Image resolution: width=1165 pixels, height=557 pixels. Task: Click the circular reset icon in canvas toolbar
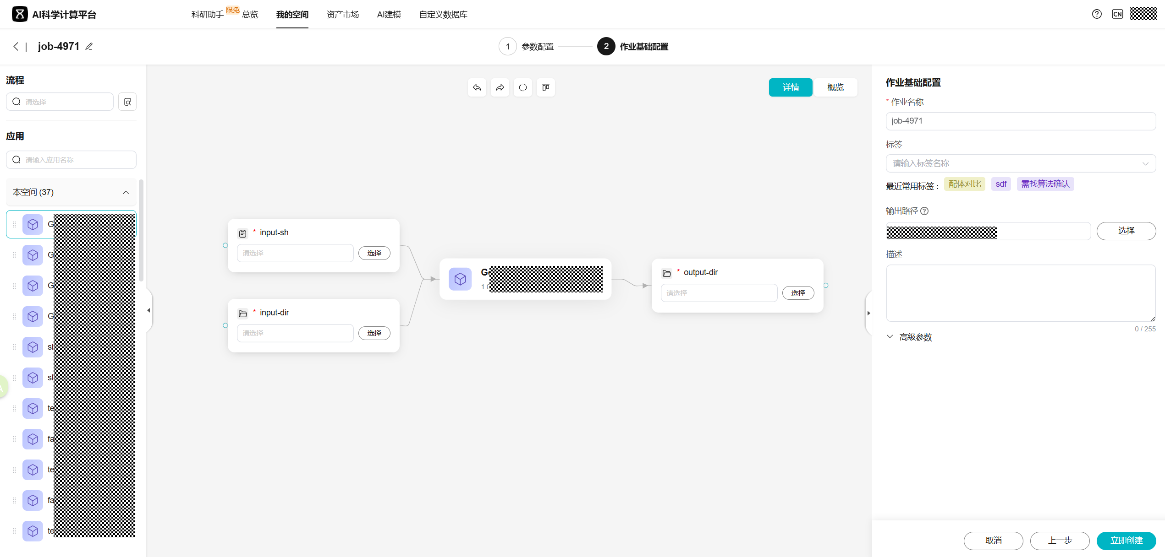point(523,87)
